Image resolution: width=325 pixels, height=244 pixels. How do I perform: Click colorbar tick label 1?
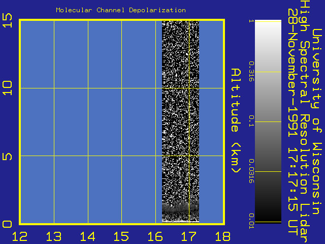[x=251, y=21]
